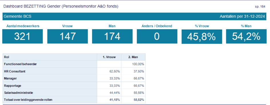This screenshot has height=105, width=270.
Task: Select the HR Consultant row label
Action: [x=15, y=71]
